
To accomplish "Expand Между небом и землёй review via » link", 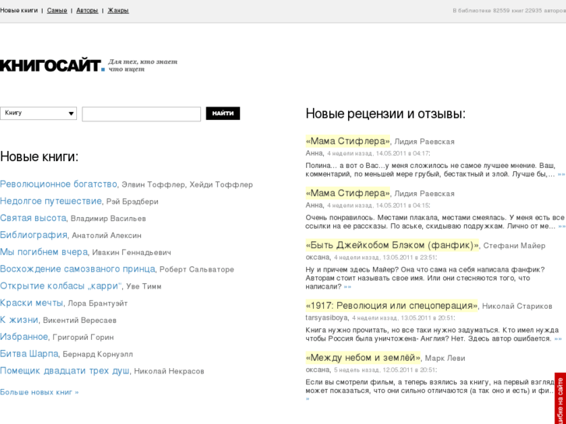I will pyautogui.click(x=308, y=399).
